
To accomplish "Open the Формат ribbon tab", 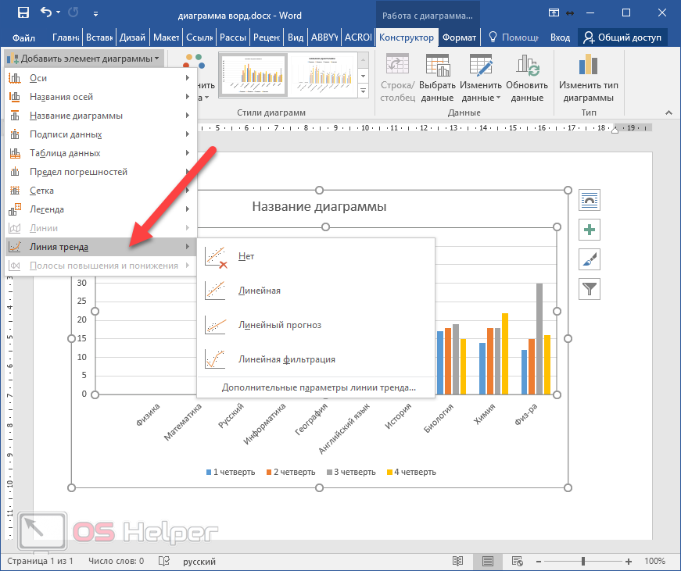I will [459, 37].
